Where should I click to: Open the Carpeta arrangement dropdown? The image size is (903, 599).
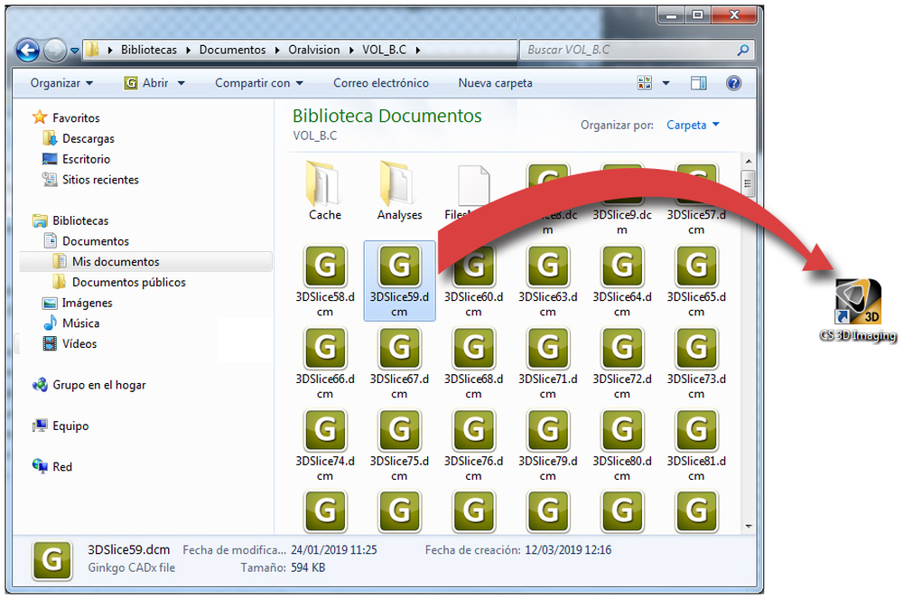693,126
